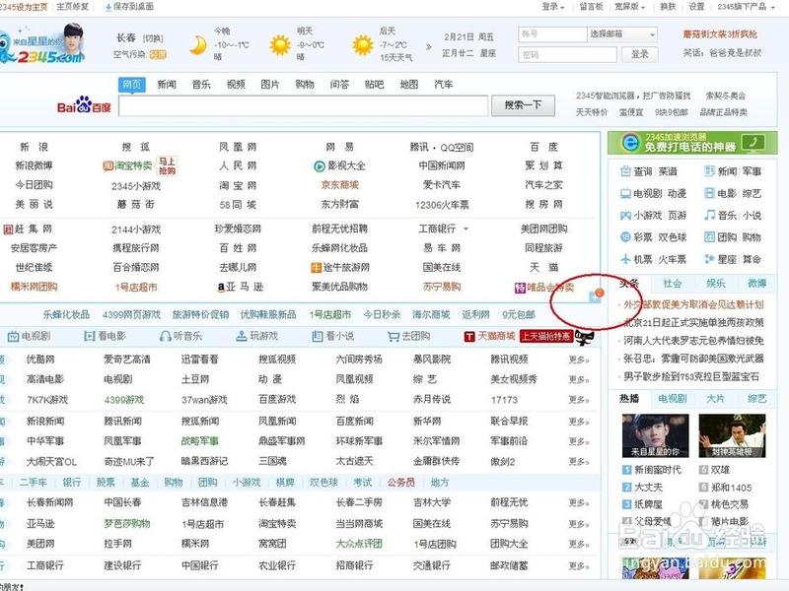Click the Baidu logo beside the search box
789x591 pixels.
(84, 105)
